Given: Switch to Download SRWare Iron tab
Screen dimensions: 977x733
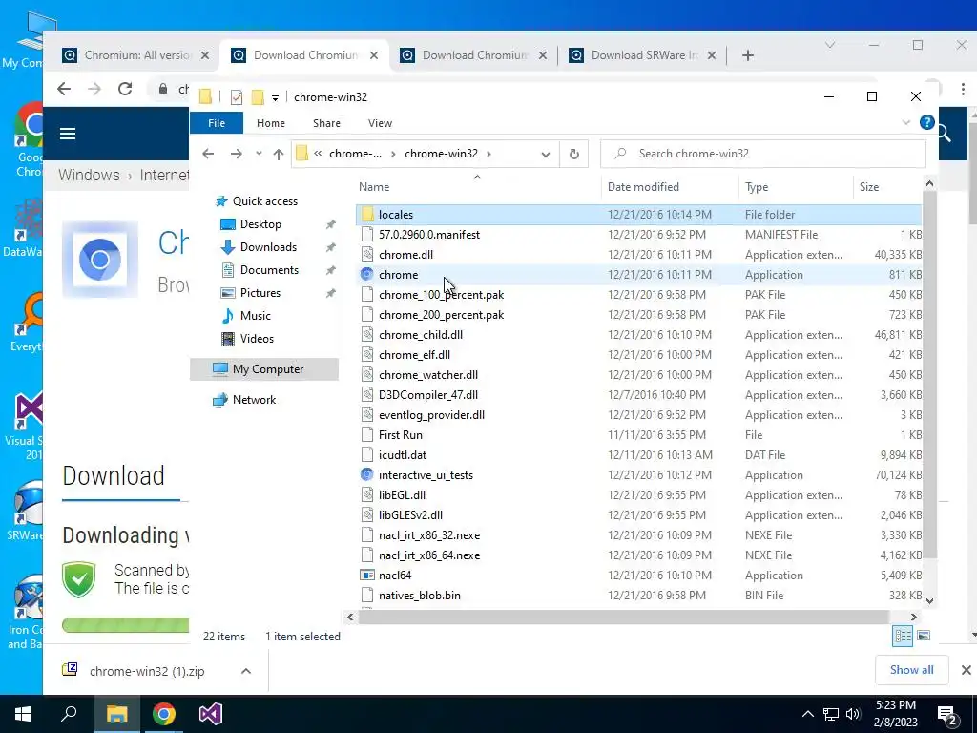Looking at the screenshot, I should pos(642,55).
